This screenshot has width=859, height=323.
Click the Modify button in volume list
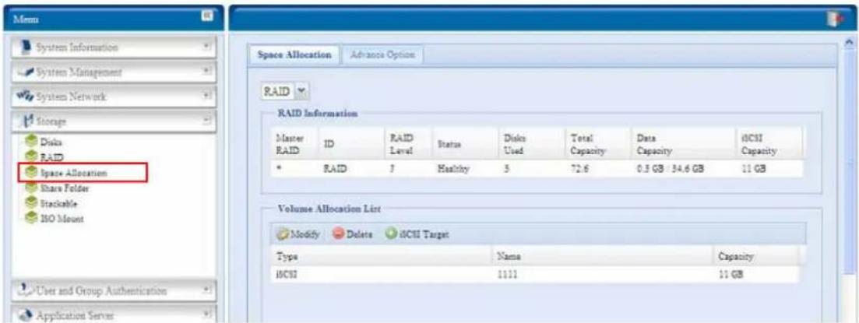point(298,234)
